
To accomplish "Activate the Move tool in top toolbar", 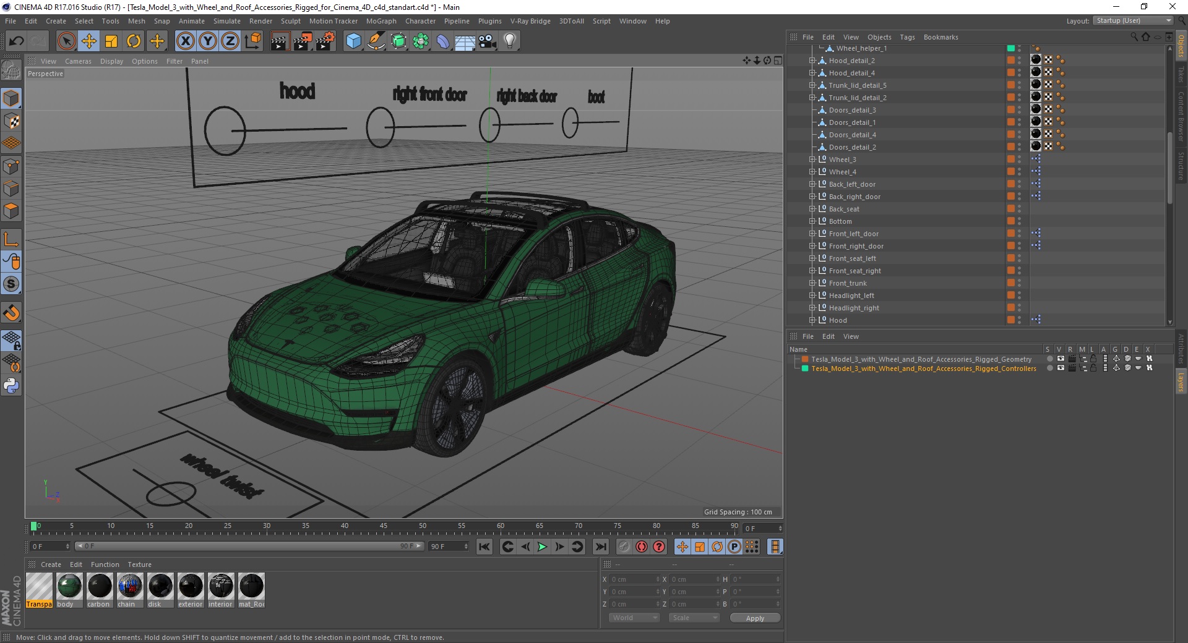I will point(89,41).
